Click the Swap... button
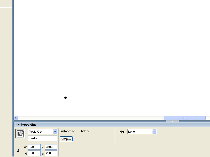The width and height of the screenshot is (210, 157). click(66, 139)
